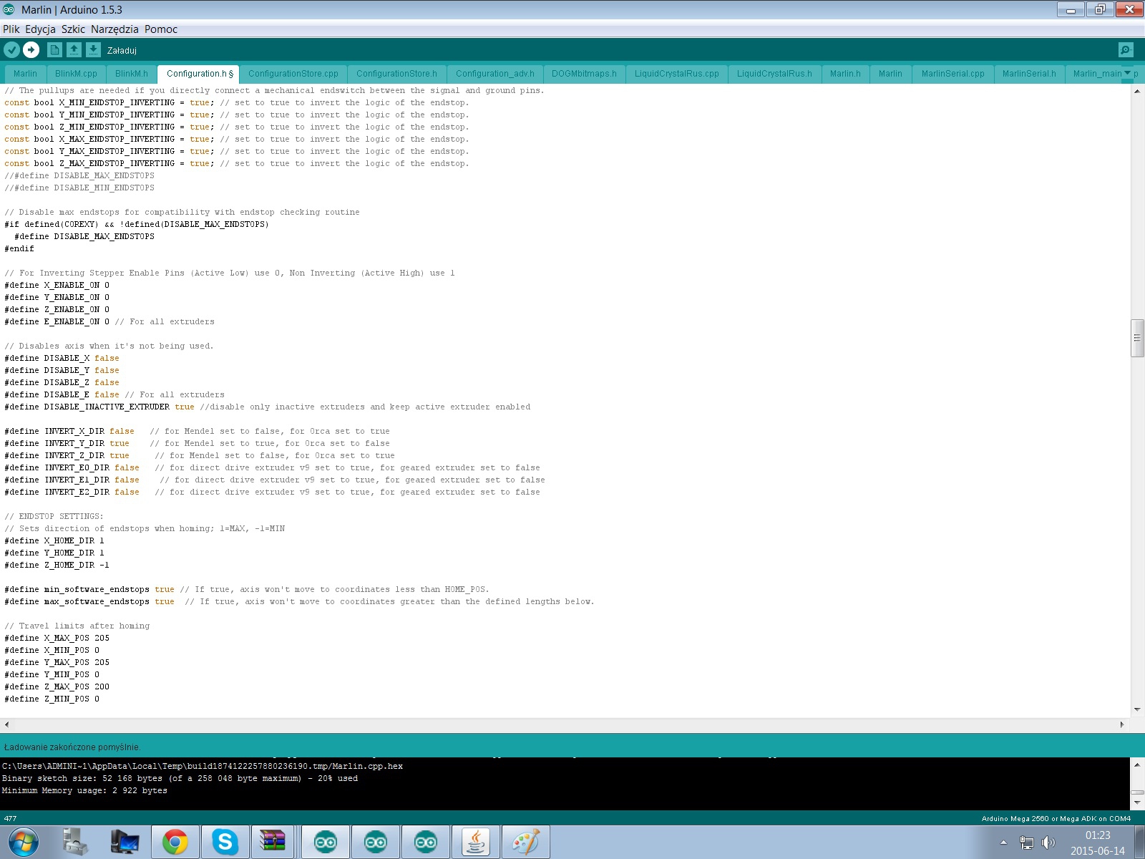Click the network tray icon
The height and width of the screenshot is (859, 1145).
pyautogui.click(x=1027, y=843)
